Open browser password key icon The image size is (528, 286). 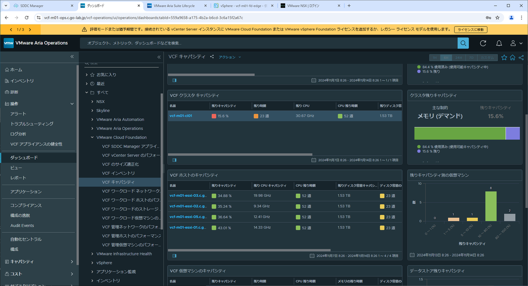(488, 18)
